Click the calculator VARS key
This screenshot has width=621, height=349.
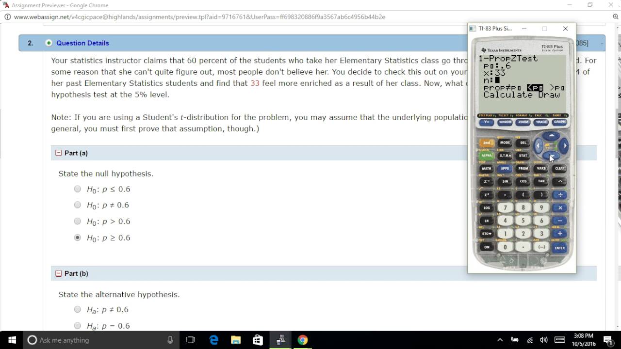pyautogui.click(x=541, y=168)
